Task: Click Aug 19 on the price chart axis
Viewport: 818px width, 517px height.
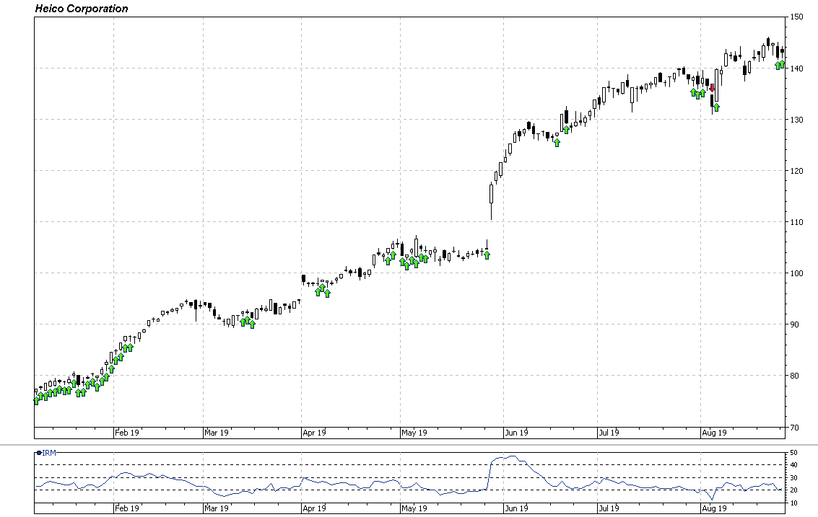Action: (714, 433)
